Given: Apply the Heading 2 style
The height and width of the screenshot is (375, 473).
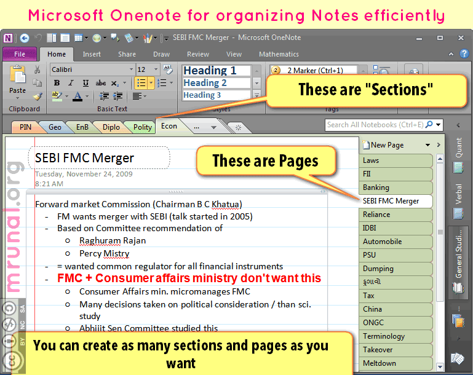Looking at the screenshot, I should coord(217,83).
